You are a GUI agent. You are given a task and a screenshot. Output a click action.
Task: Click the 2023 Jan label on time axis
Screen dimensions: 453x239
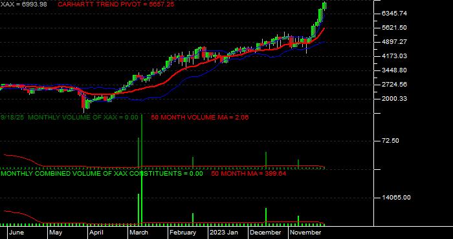(x=224, y=233)
